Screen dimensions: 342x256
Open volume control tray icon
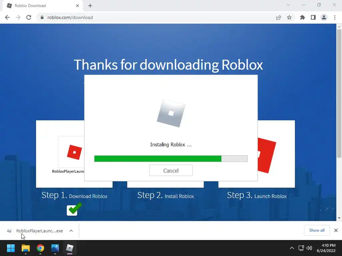click(x=309, y=248)
